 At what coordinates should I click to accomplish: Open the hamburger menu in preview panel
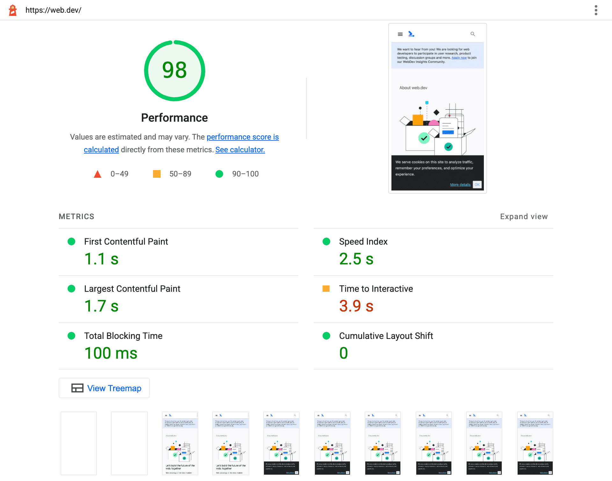(400, 33)
